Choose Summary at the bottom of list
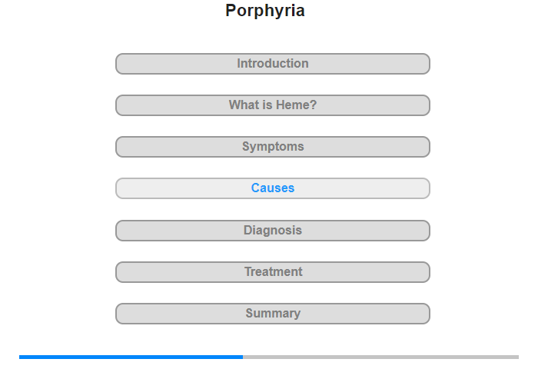This screenshot has width=538, height=369. click(272, 314)
